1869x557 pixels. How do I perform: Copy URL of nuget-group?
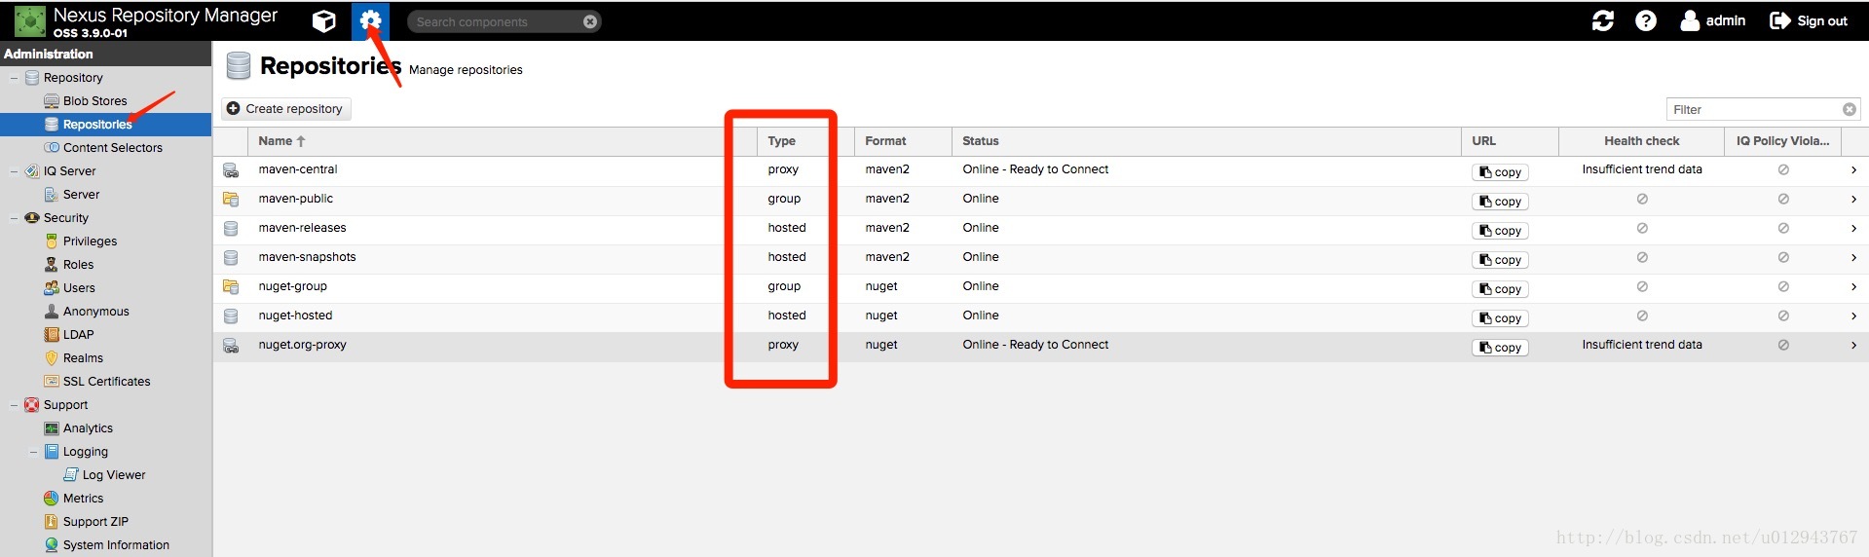[1500, 289]
